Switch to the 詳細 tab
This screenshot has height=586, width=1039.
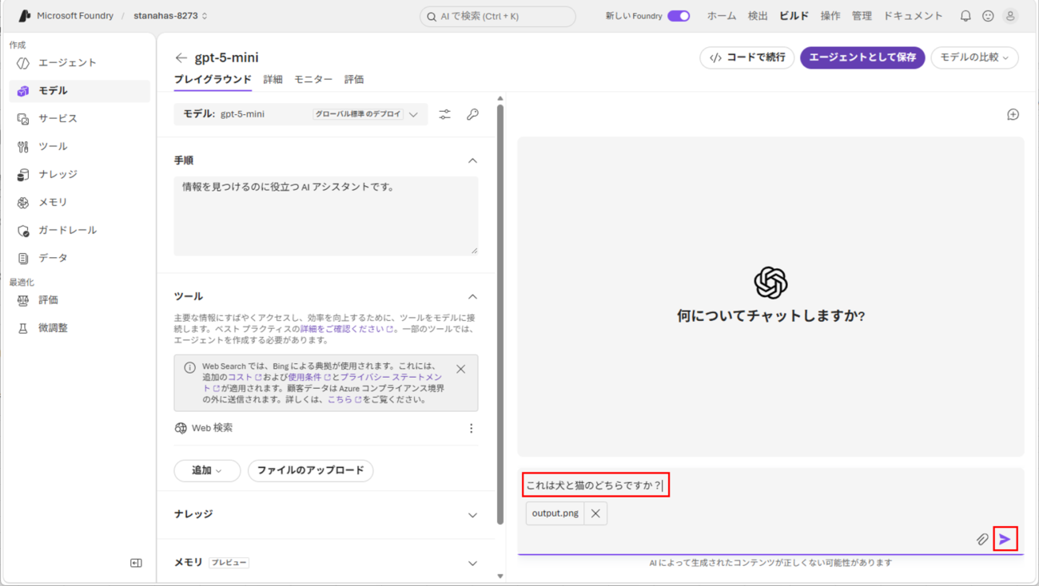pos(273,80)
